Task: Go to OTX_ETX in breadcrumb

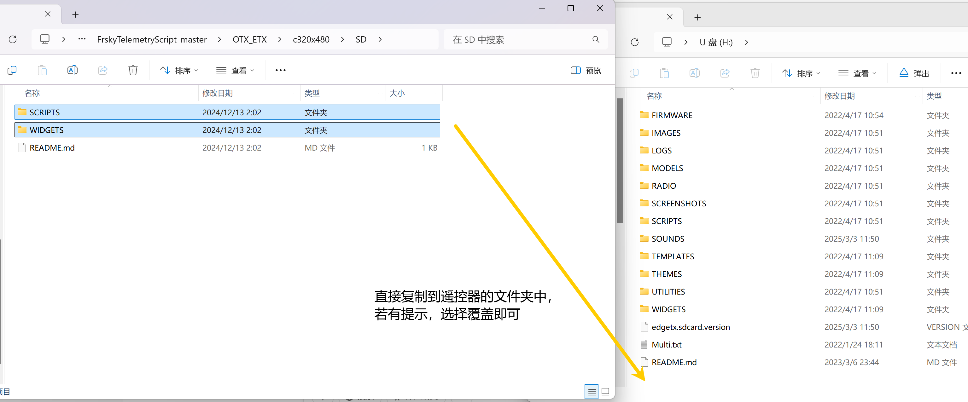Action: click(x=249, y=39)
